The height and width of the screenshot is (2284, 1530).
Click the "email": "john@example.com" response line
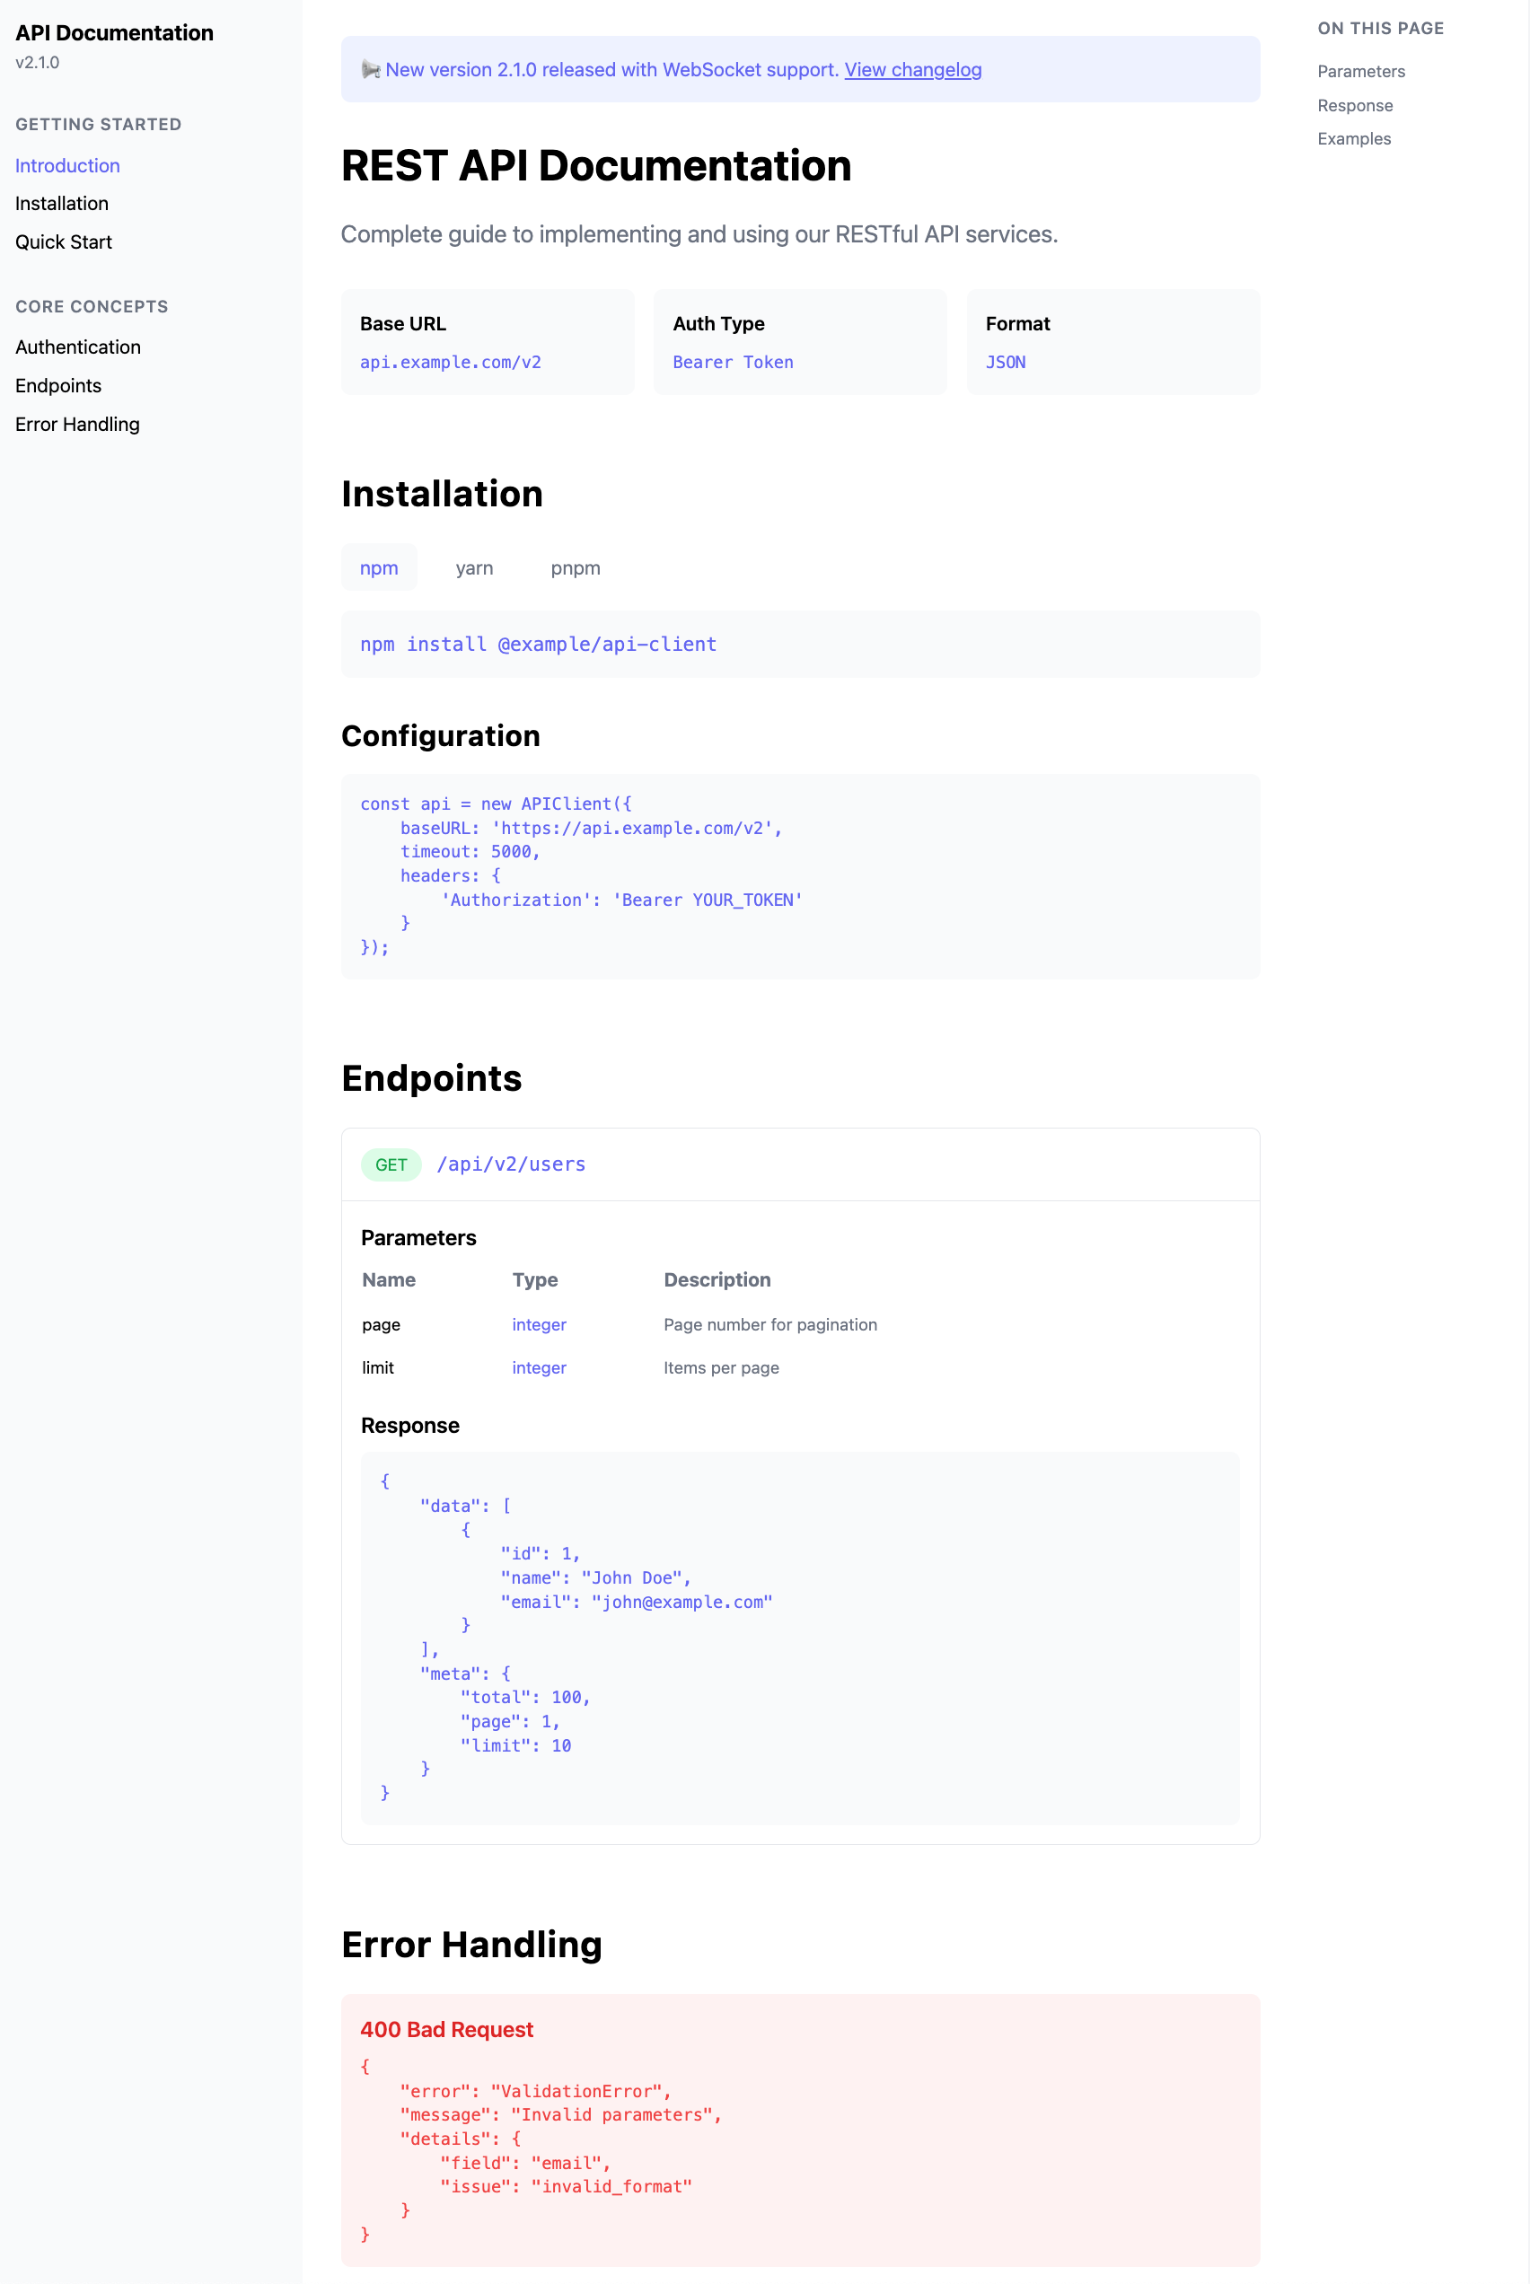(x=637, y=1601)
